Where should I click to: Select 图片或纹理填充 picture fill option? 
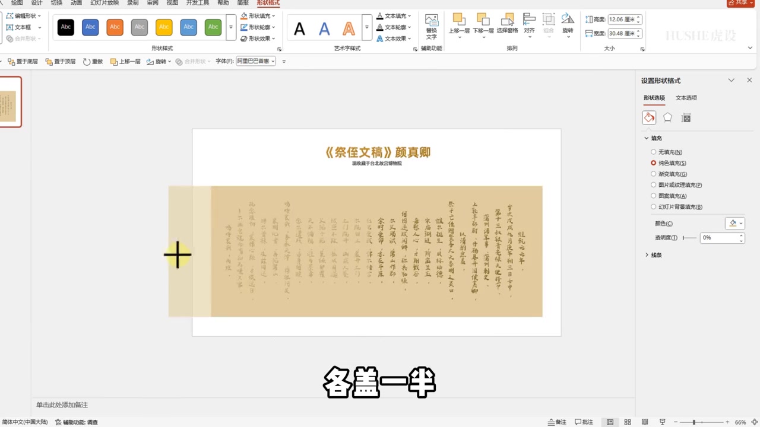(677, 185)
